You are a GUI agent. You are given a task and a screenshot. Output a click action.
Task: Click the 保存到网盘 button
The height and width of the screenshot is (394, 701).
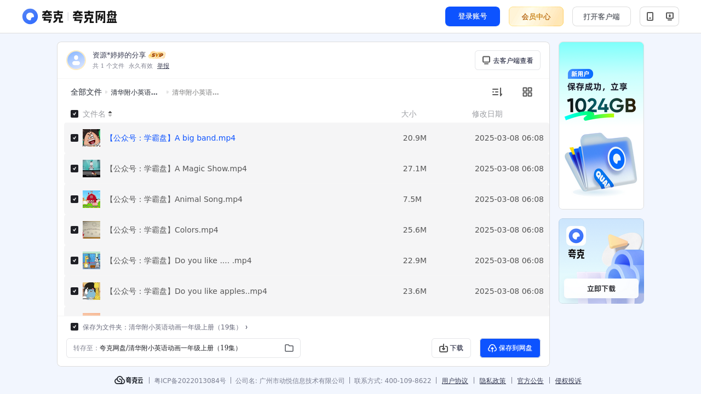510,348
